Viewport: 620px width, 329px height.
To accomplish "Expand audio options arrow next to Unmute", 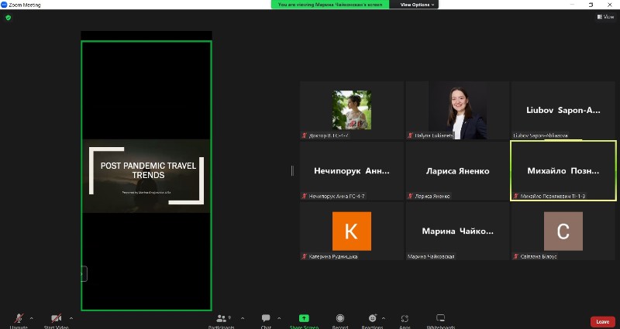I will pyautogui.click(x=32, y=317).
